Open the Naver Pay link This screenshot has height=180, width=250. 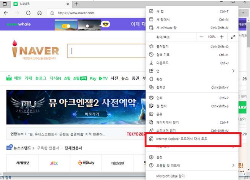(93, 78)
